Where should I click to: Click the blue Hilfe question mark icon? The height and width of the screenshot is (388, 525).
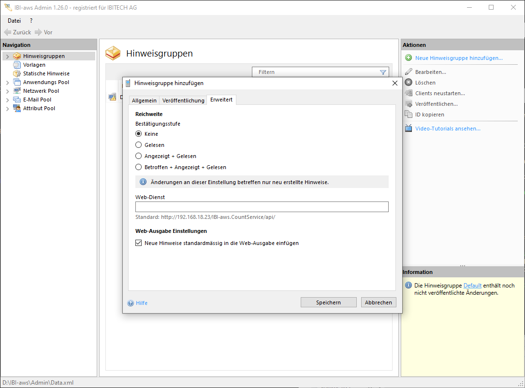[131, 303]
